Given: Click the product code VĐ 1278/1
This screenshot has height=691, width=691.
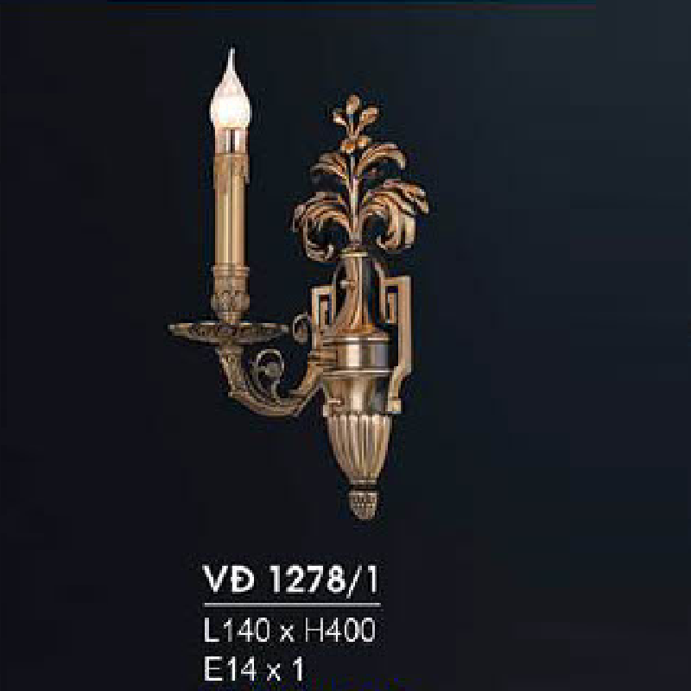Looking at the screenshot, I should pyautogui.click(x=291, y=580).
